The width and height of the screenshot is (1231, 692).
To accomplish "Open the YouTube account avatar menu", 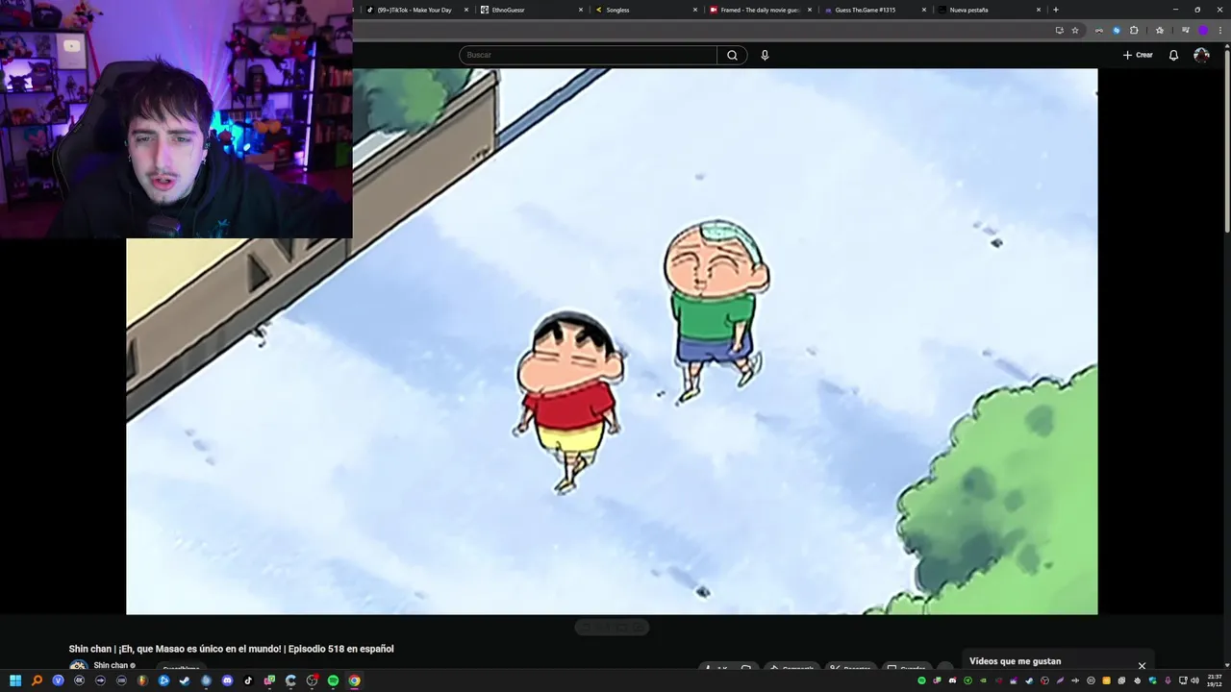I will (1201, 55).
